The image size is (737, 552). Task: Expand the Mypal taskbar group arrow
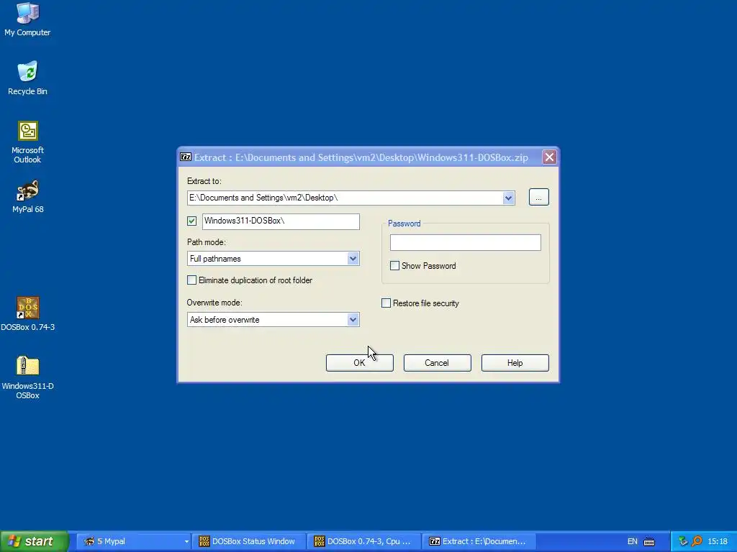(x=186, y=542)
